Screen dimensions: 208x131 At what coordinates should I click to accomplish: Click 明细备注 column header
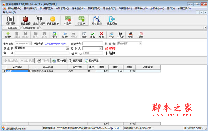(148, 67)
